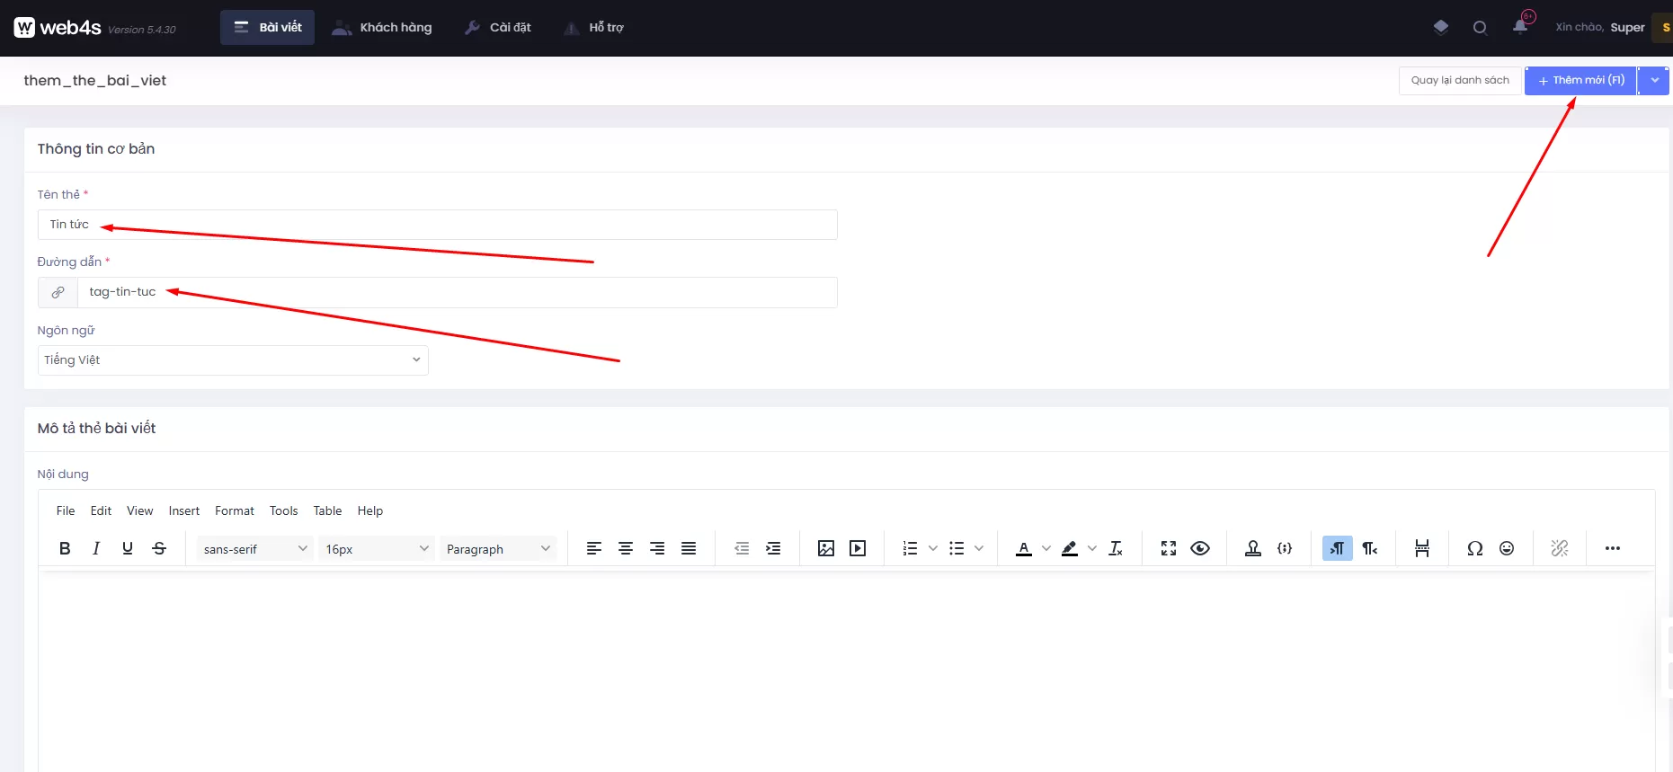The width and height of the screenshot is (1673, 772).
Task: Open fullscreen editor mode
Action: click(1169, 548)
